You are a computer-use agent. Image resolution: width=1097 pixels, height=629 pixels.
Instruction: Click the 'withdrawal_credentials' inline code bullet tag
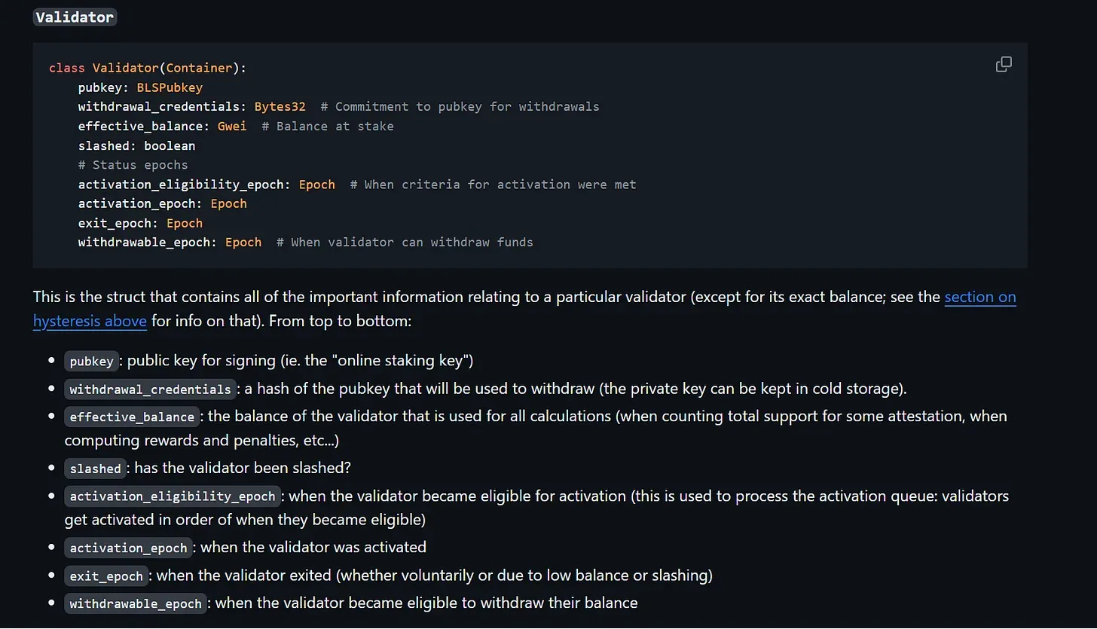coord(150,389)
